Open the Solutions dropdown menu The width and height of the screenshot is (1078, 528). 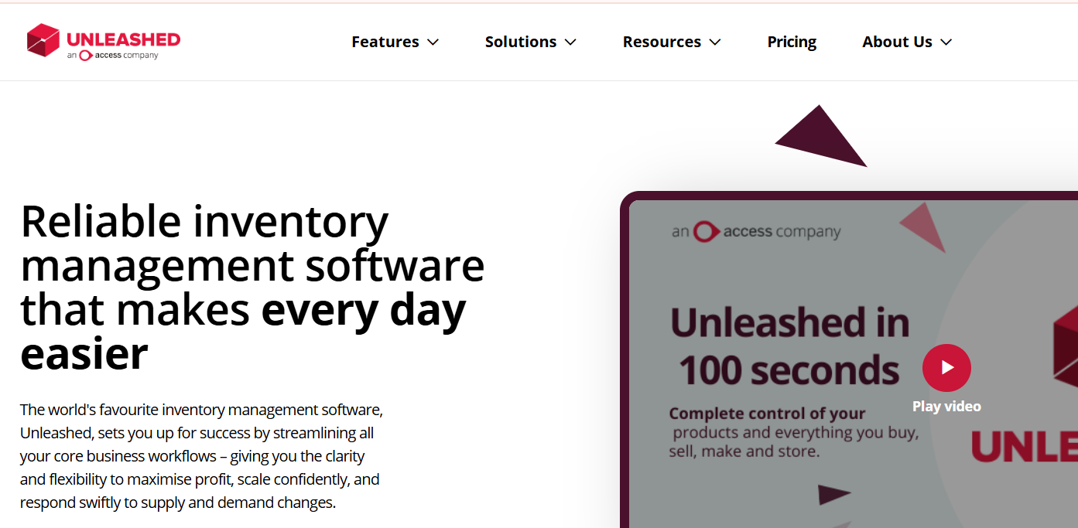click(x=530, y=42)
